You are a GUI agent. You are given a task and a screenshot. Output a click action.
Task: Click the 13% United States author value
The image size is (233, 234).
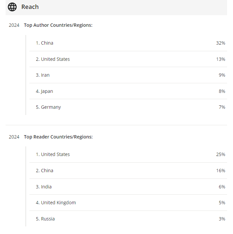coord(221,59)
